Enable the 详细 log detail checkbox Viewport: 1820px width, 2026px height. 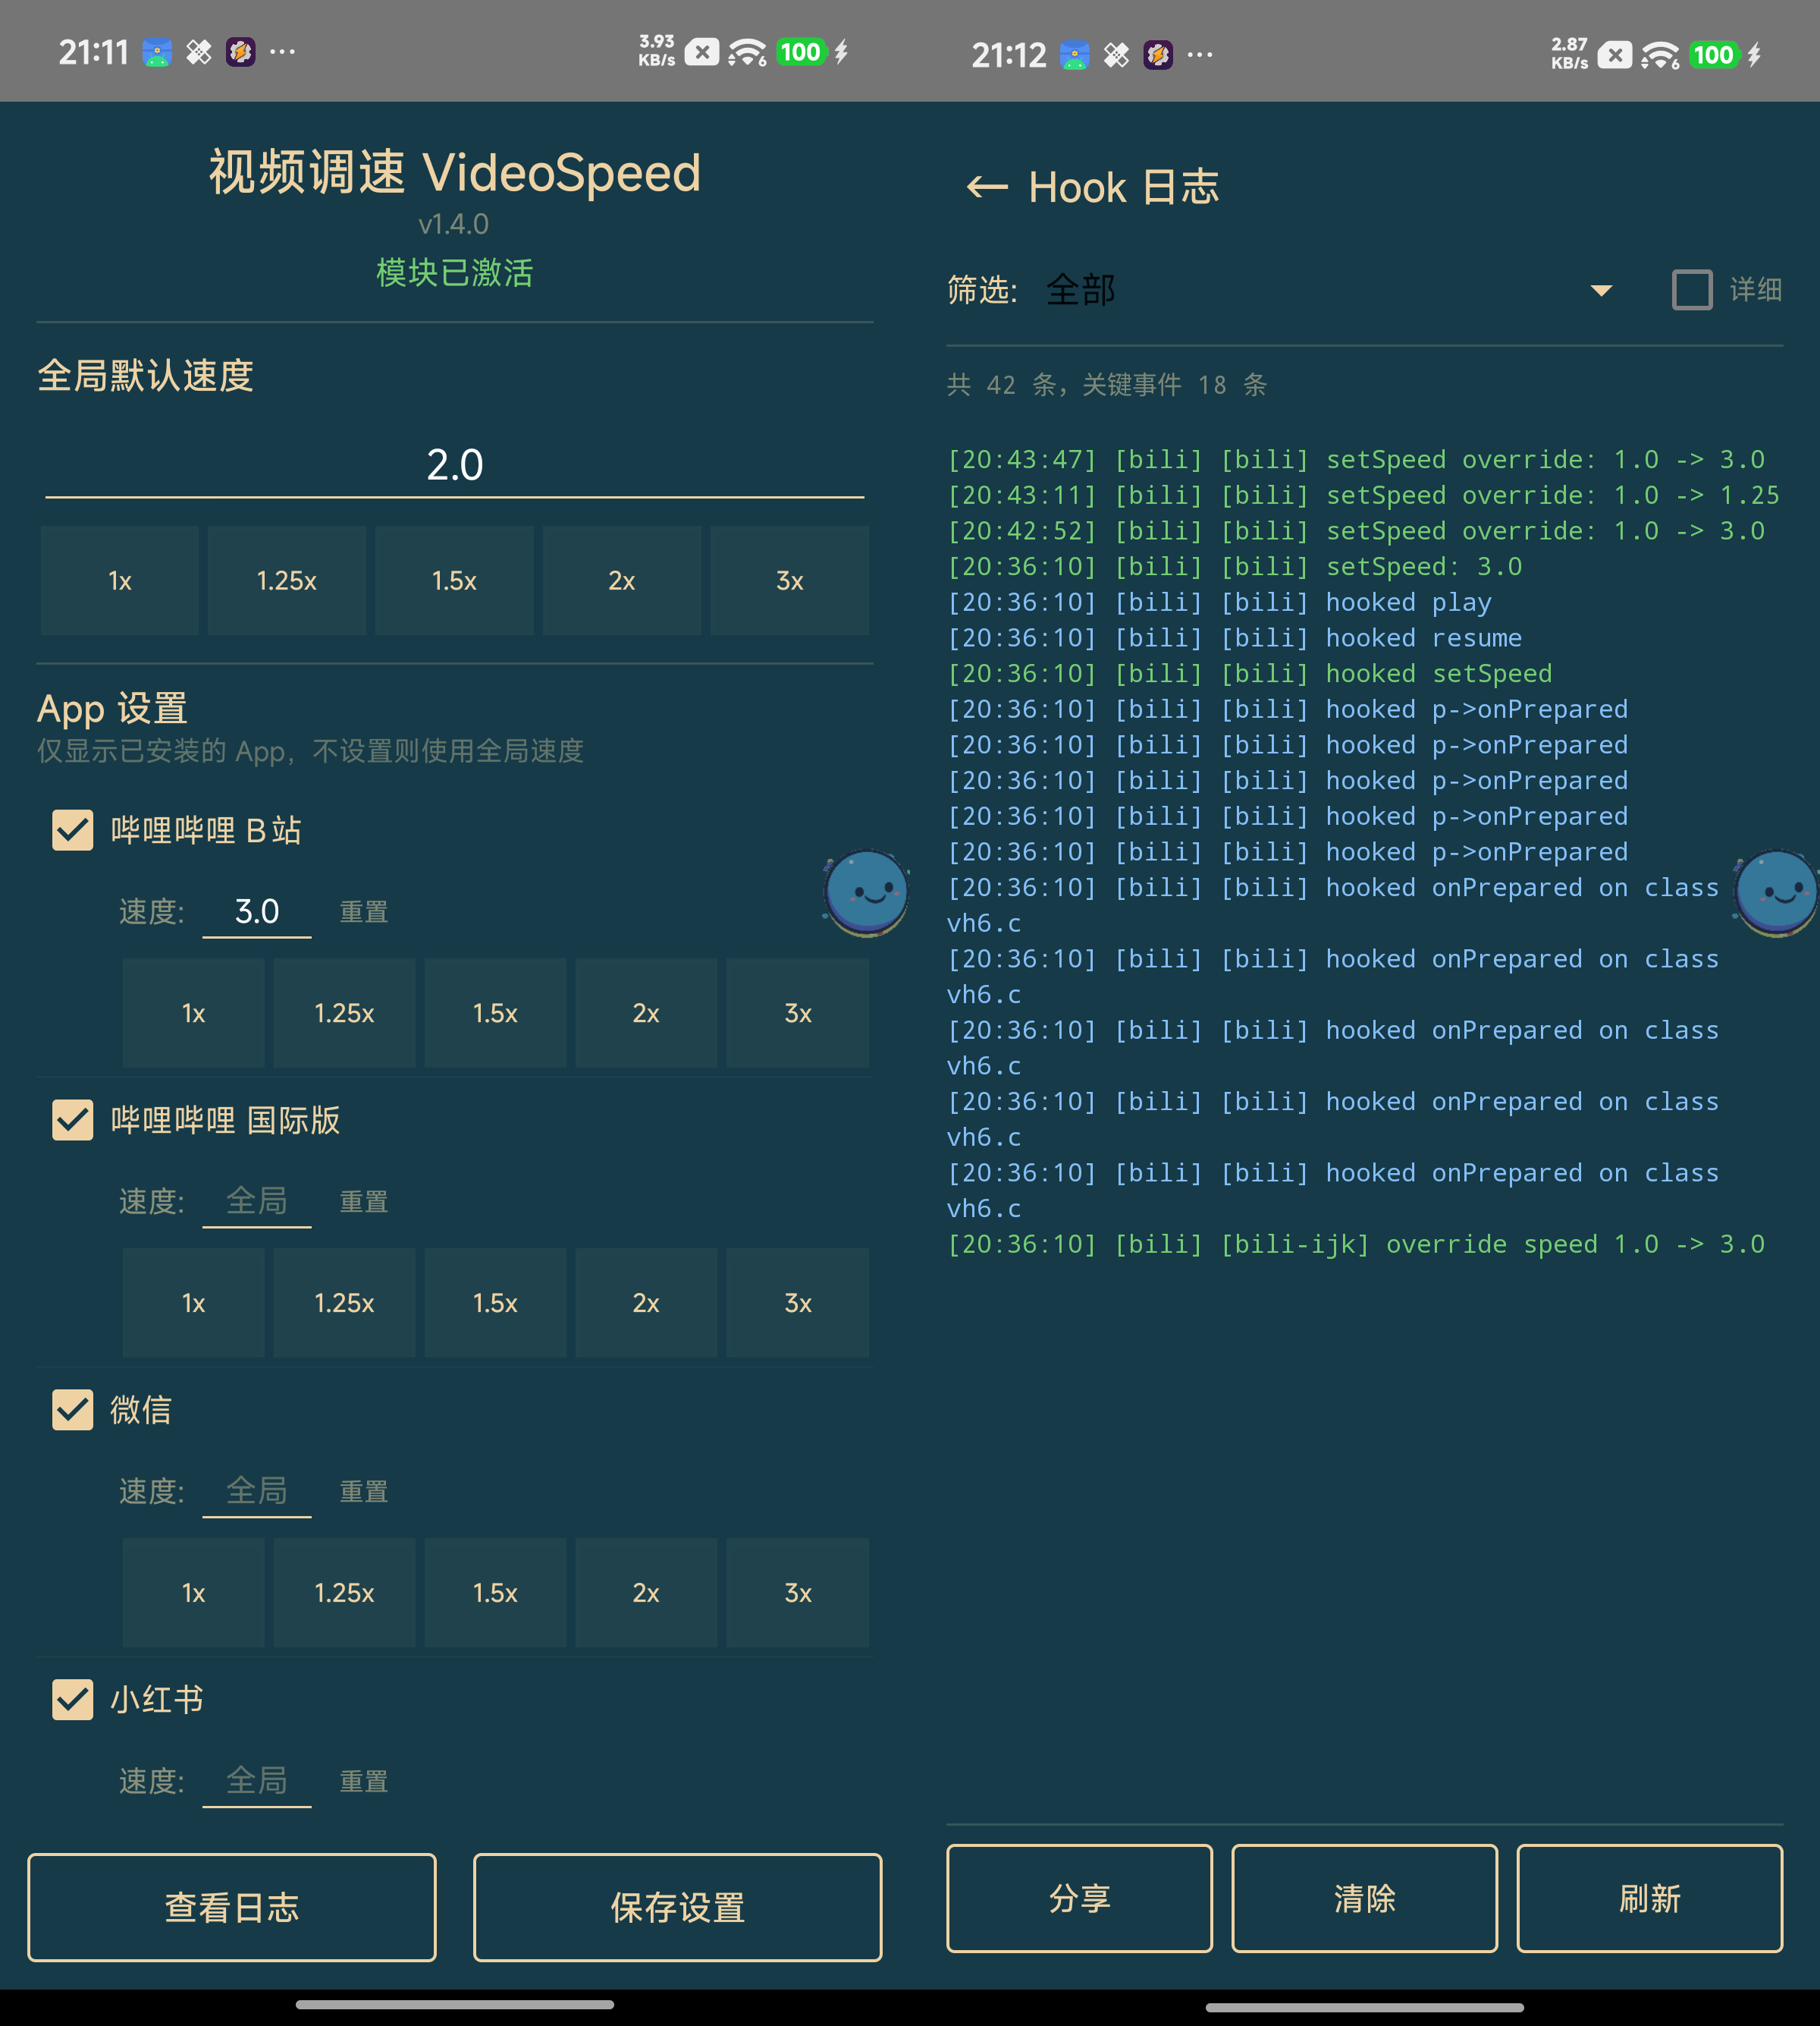1692,289
